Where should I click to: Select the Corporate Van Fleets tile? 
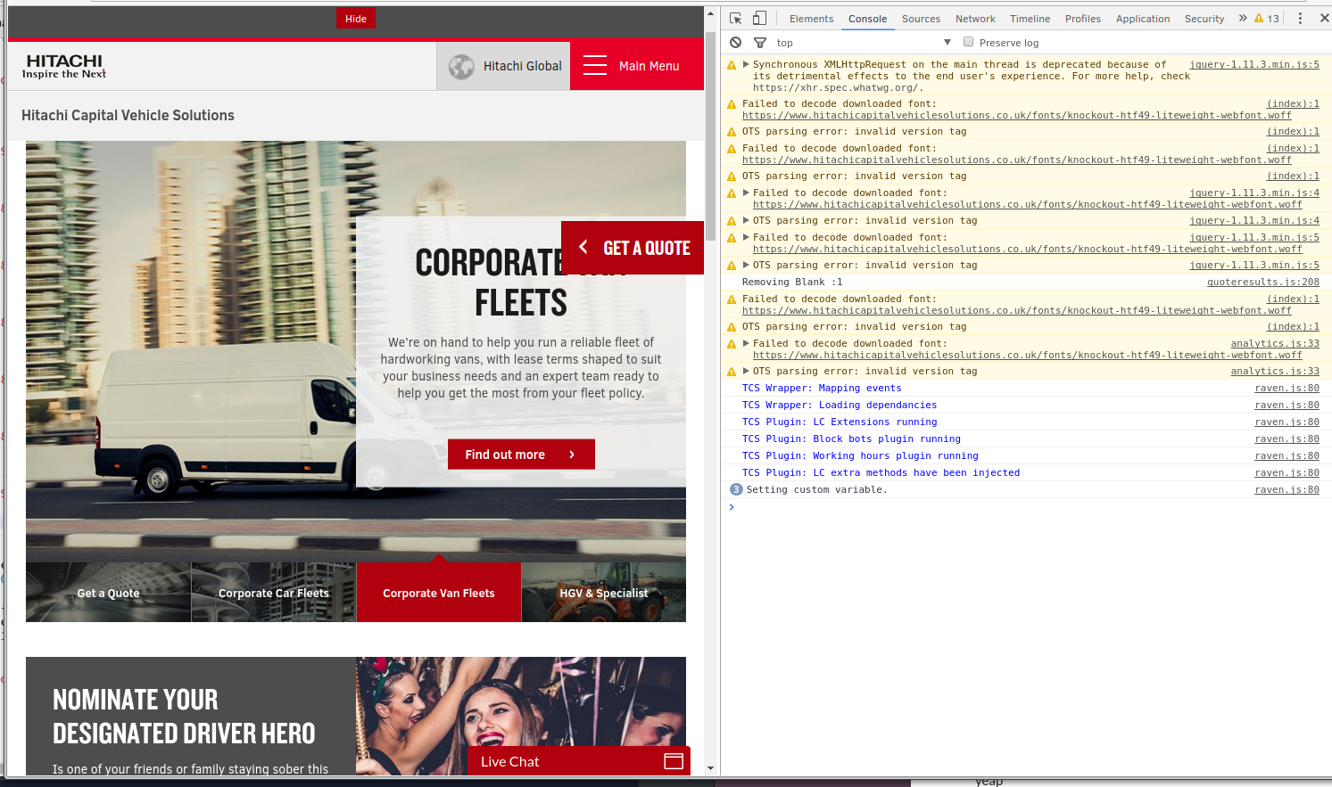click(439, 592)
